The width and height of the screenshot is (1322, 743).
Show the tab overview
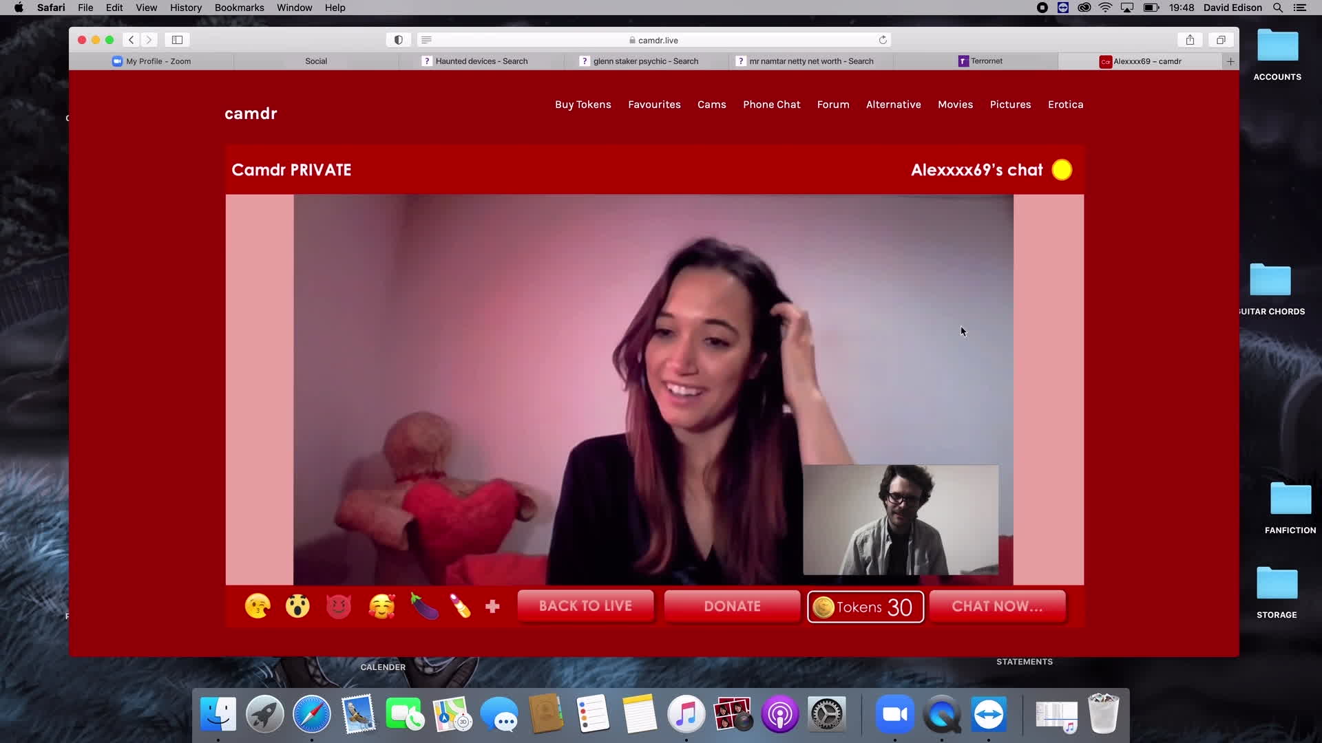point(1221,40)
